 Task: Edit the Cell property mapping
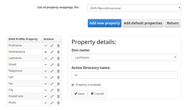point(52,77)
